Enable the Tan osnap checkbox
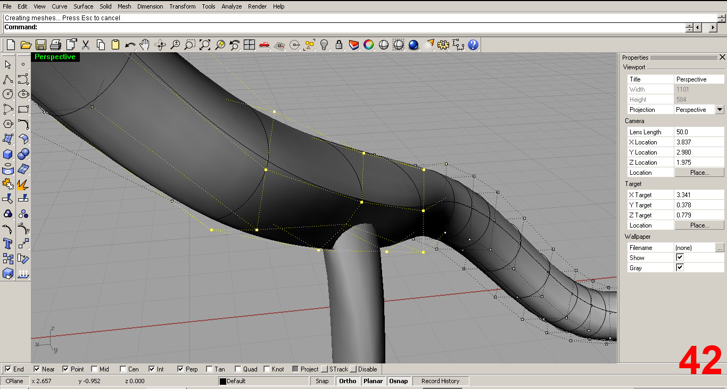Image resolution: width=727 pixels, height=389 pixels. coord(209,369)
